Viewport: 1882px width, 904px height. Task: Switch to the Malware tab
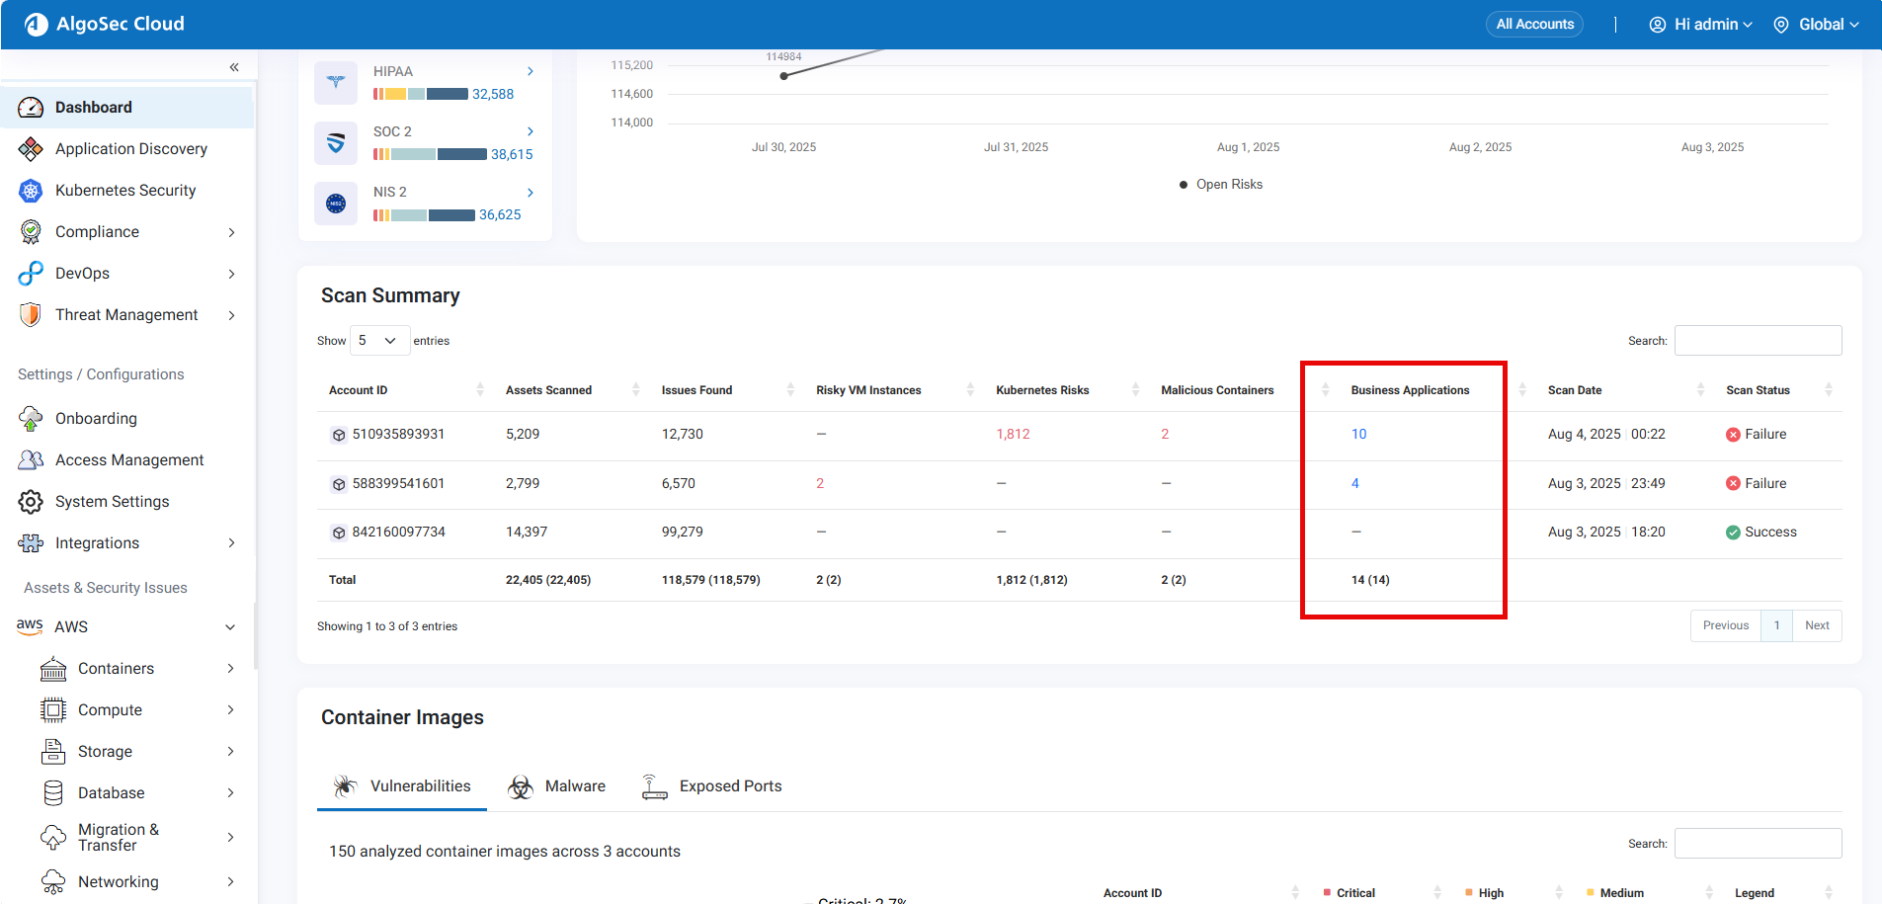point(556,786)
